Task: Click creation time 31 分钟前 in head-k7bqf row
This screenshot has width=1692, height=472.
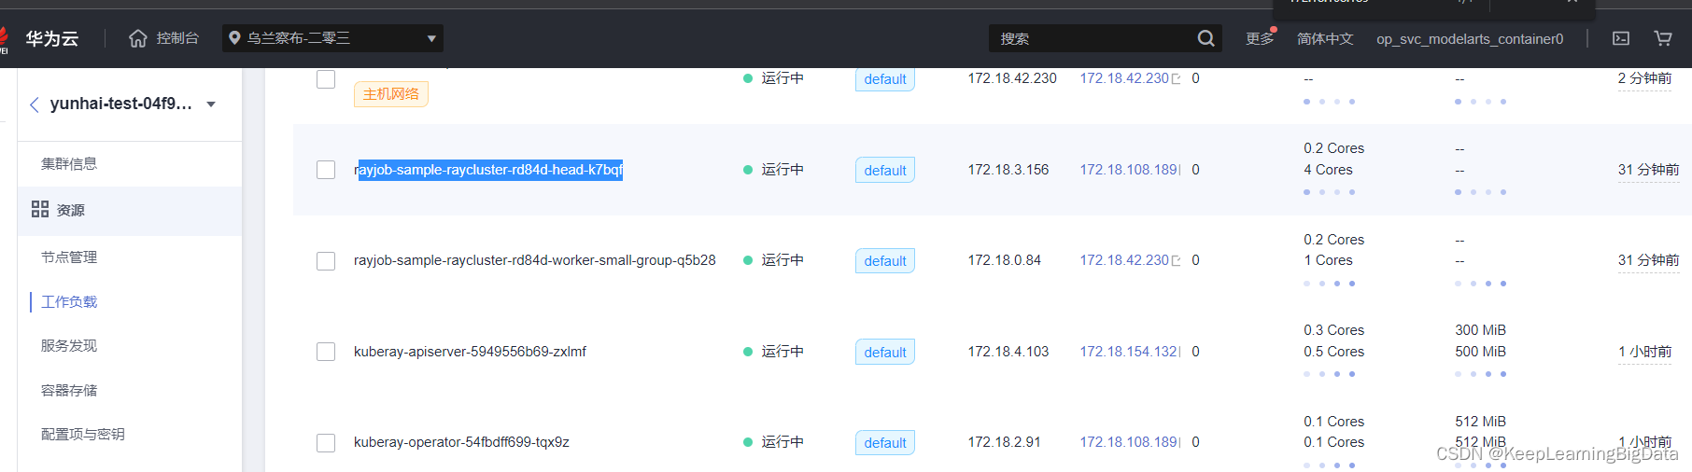Action: 1648,170
